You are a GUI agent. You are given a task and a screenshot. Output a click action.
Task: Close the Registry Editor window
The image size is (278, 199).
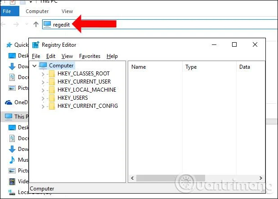(255, 44)
